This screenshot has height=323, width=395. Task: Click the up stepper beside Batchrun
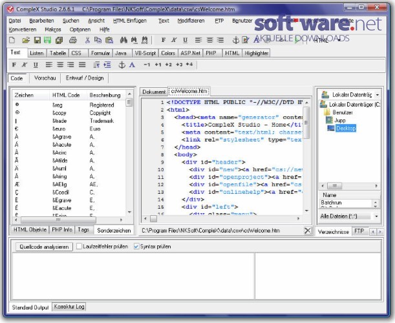[x=376, y=202]
